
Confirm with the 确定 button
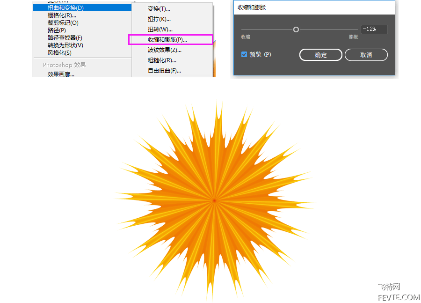[320, 55]
